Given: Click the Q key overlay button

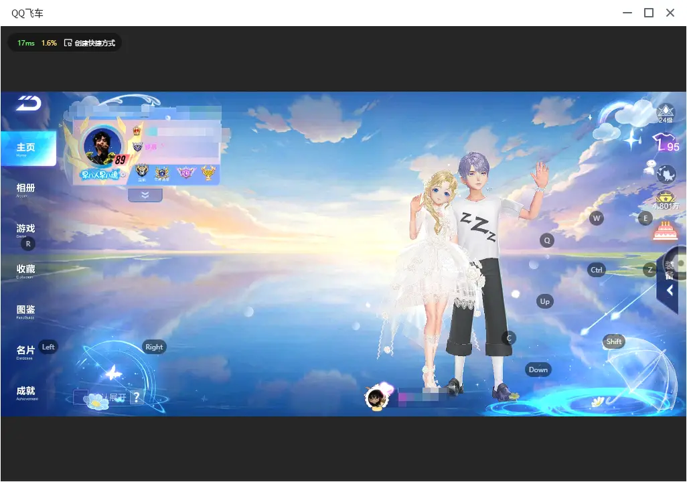Looking at the screenshot, I should pos(547,240).
